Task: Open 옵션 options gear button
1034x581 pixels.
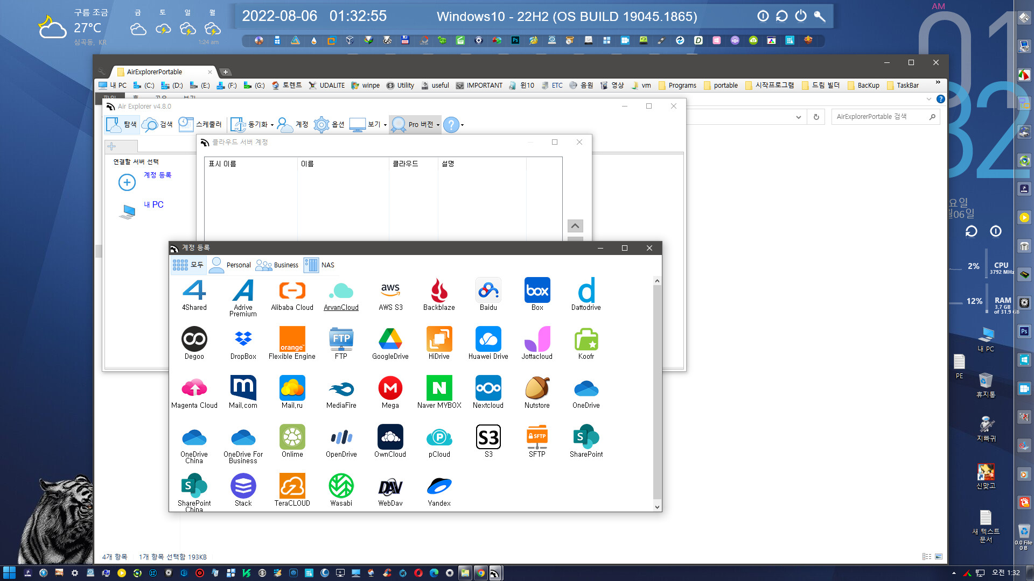Action: tap(329, 124)
